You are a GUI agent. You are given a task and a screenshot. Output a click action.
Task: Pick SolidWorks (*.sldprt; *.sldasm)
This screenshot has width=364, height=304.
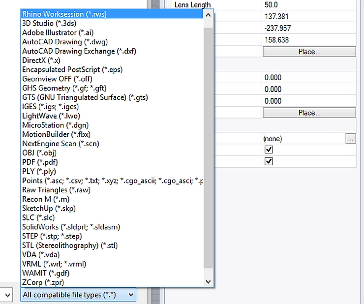coord(112,227)
